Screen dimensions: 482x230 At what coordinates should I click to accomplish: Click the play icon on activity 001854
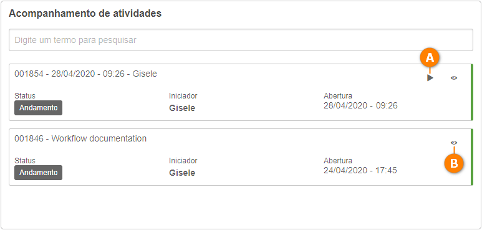[430, 78]
